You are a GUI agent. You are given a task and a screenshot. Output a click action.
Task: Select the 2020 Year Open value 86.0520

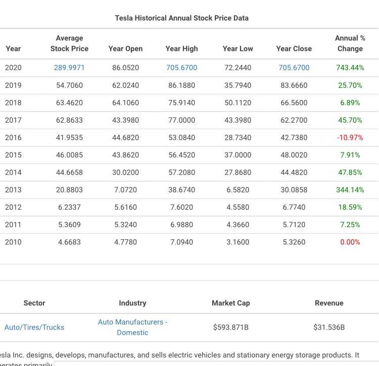coord(125,68)
